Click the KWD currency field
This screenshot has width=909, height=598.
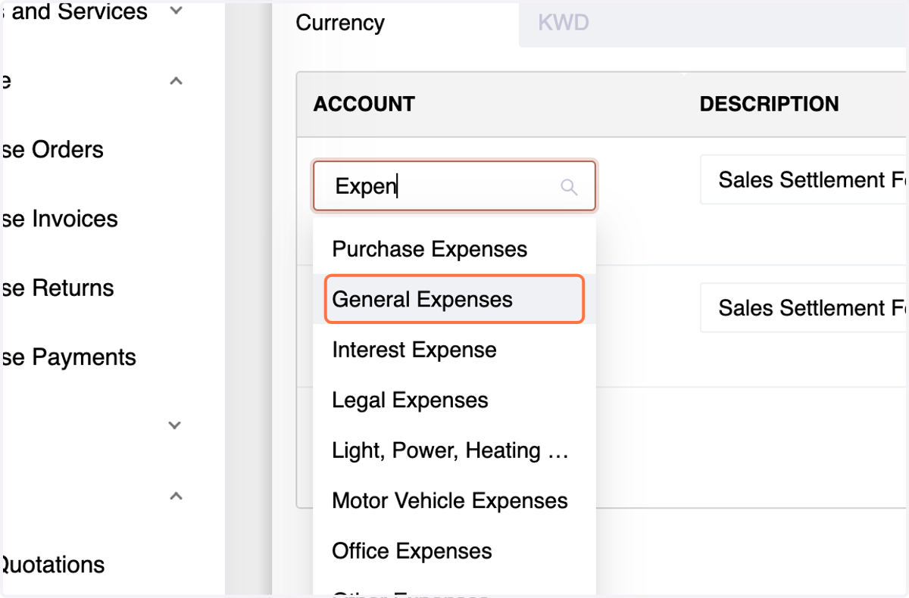714,23
